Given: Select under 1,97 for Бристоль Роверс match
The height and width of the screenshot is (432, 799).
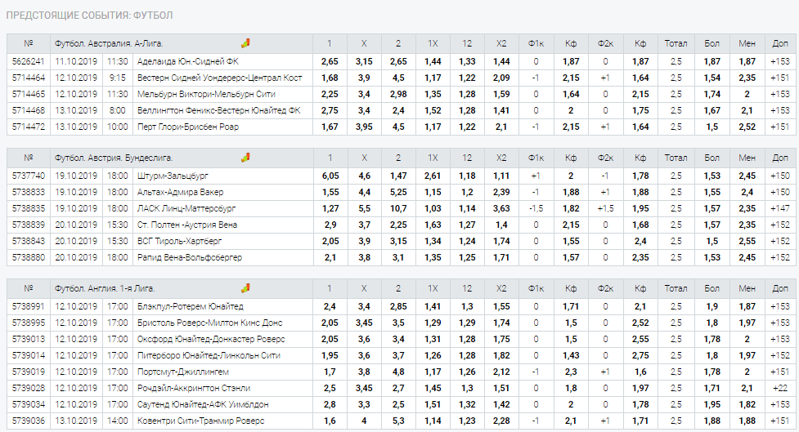Looking at the screenshot, I should pos(747,323).
